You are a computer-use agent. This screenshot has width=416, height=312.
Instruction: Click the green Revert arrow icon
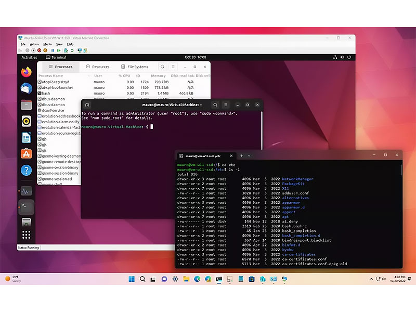(72, 50)
